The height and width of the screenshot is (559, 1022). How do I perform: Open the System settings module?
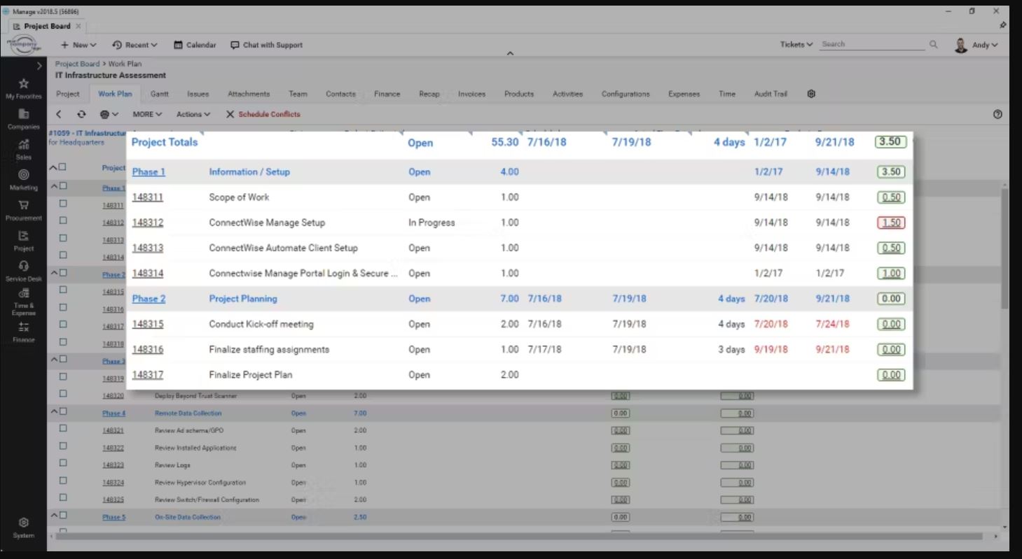[x=23, y=528]
